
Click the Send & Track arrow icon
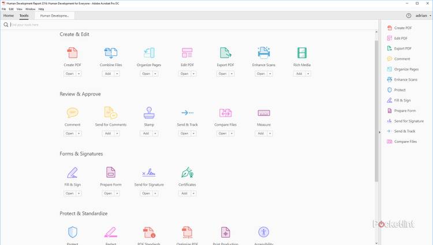[x=187, y=112]
